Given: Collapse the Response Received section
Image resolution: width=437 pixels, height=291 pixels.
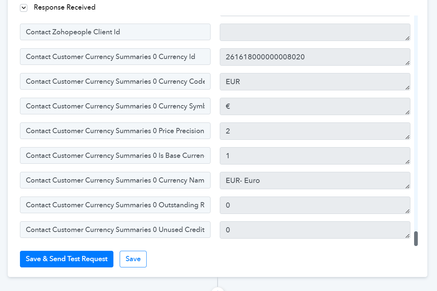Looking at the screenshot, I should click(x=24, y=8).
